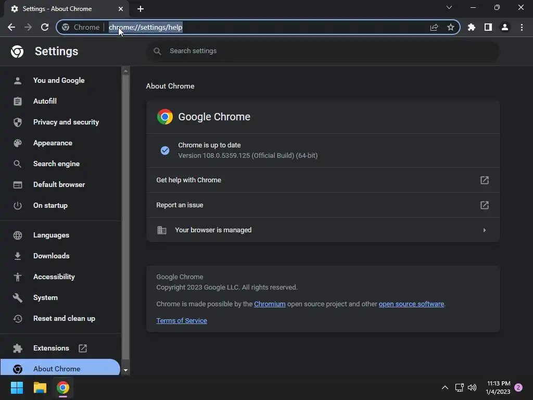Viewport: 533px width, 400px height.
Task: Toggle the browser side panel icon
Action: pos(488,27)
